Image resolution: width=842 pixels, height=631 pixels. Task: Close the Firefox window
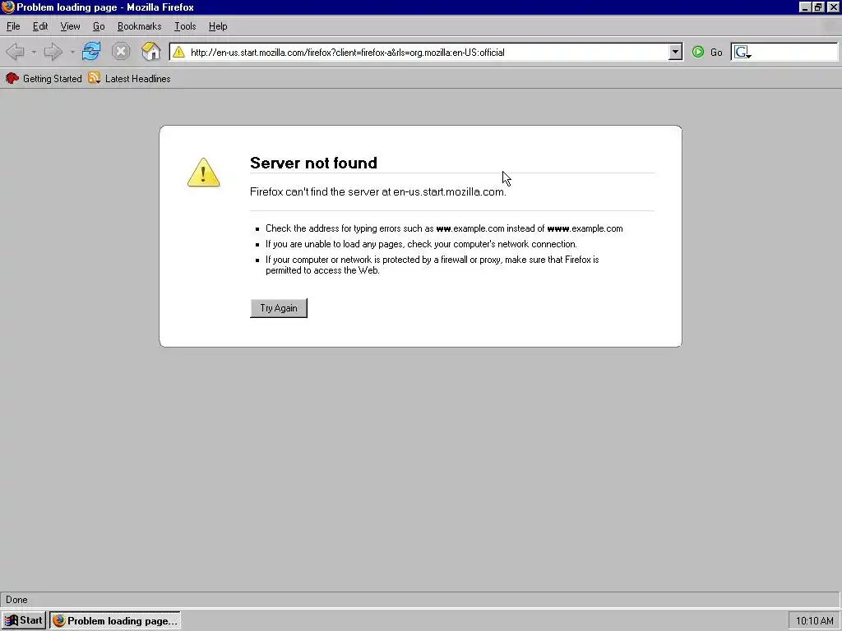click(x=833, y=7)
